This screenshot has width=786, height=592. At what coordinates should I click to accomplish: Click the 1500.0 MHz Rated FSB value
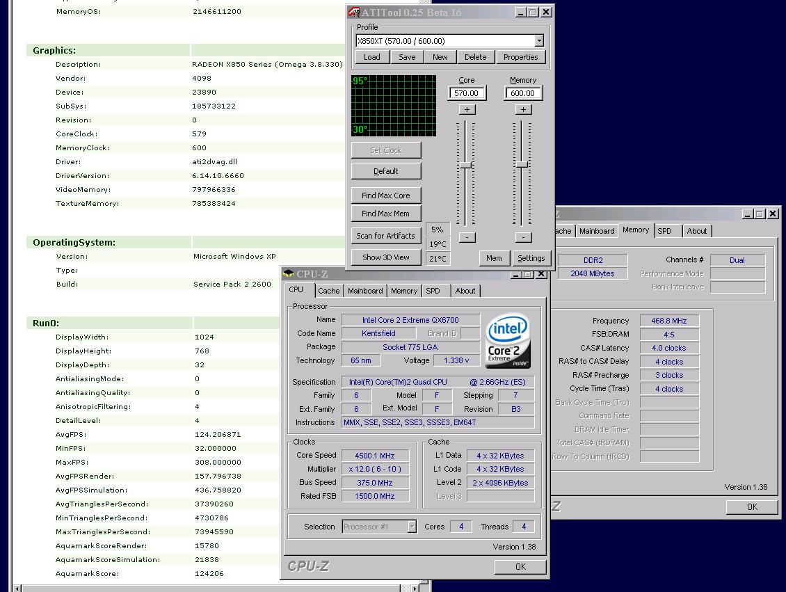[375, 496]
